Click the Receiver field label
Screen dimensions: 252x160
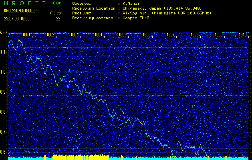coord(82,13)
